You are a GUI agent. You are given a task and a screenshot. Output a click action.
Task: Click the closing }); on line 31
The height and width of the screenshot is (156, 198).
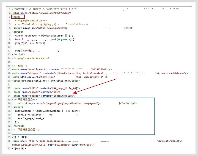pos(17,122)
